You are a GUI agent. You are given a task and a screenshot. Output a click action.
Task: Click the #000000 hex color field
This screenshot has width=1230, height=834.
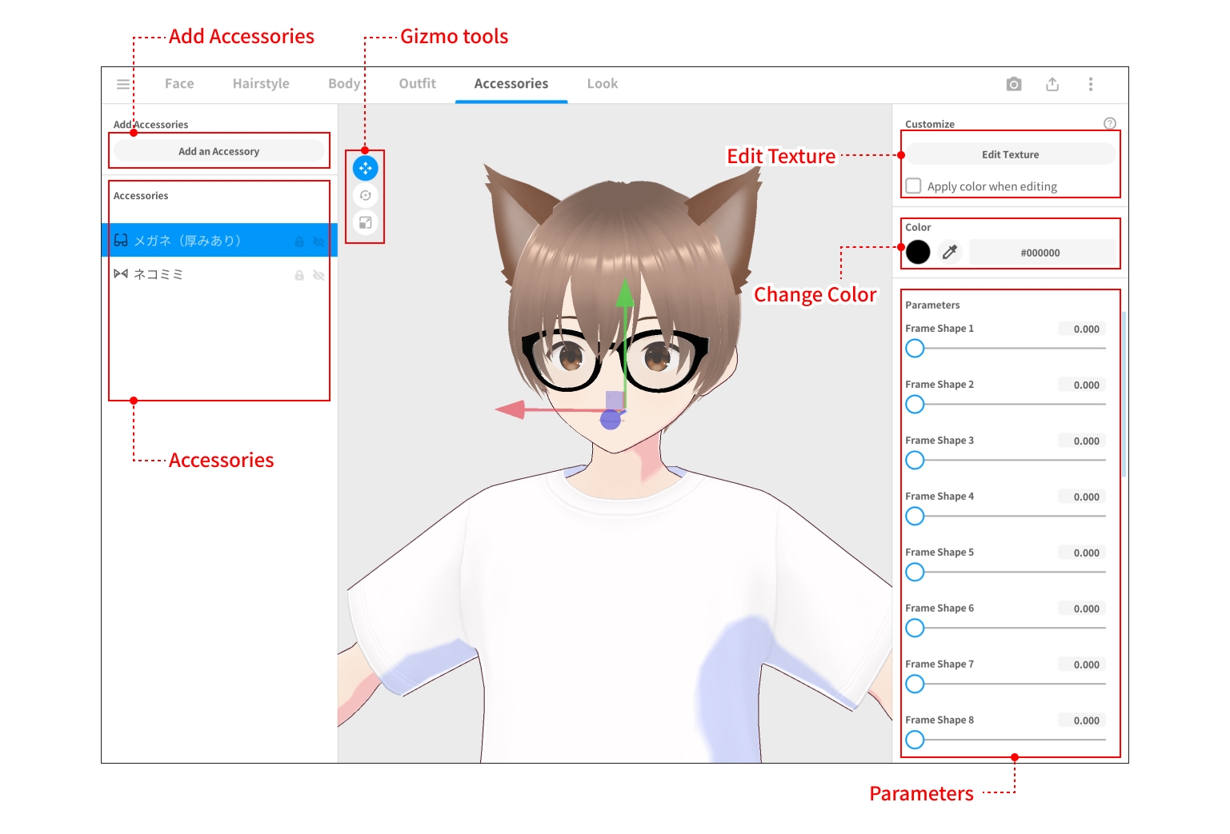[1040, 253]
